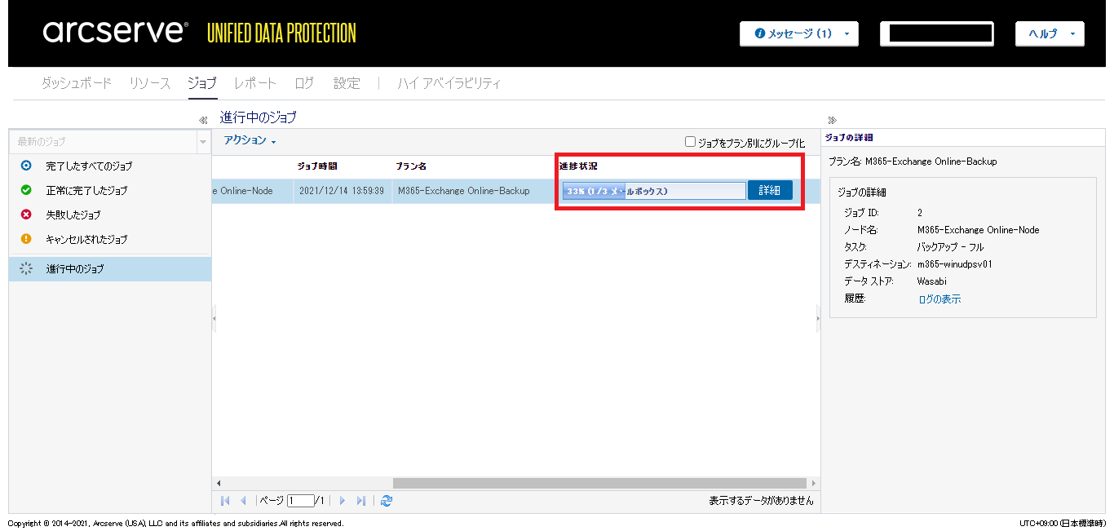Click the 33% progress bar
The image size is (1114, 531).
(x=654, y=191)
